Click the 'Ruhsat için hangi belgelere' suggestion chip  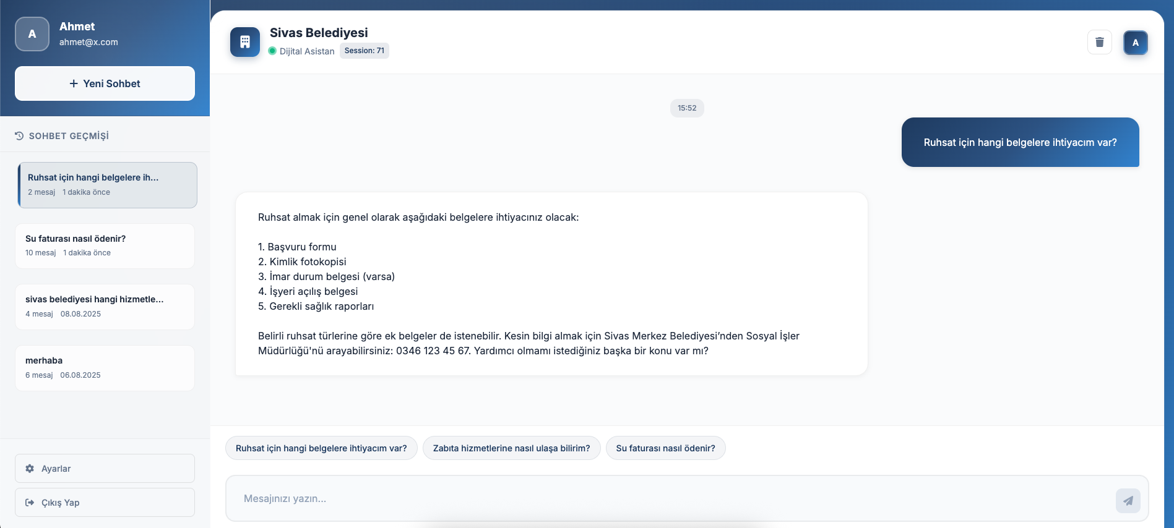(321, 448)
